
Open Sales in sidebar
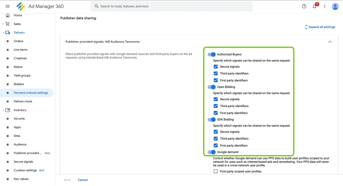tap(17, 24)
